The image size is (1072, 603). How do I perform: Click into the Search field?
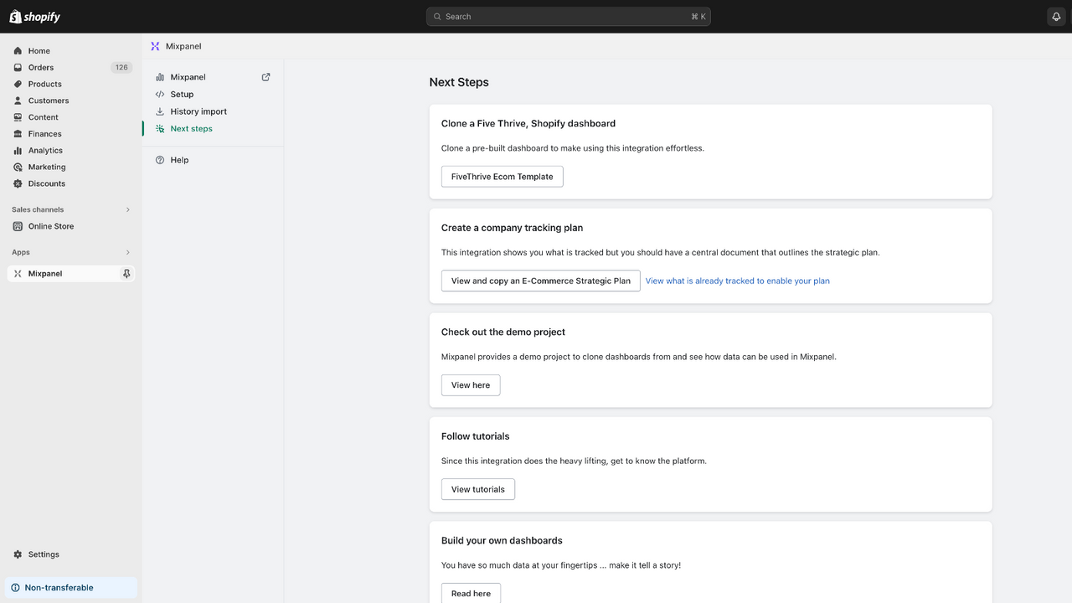(569, 17)
